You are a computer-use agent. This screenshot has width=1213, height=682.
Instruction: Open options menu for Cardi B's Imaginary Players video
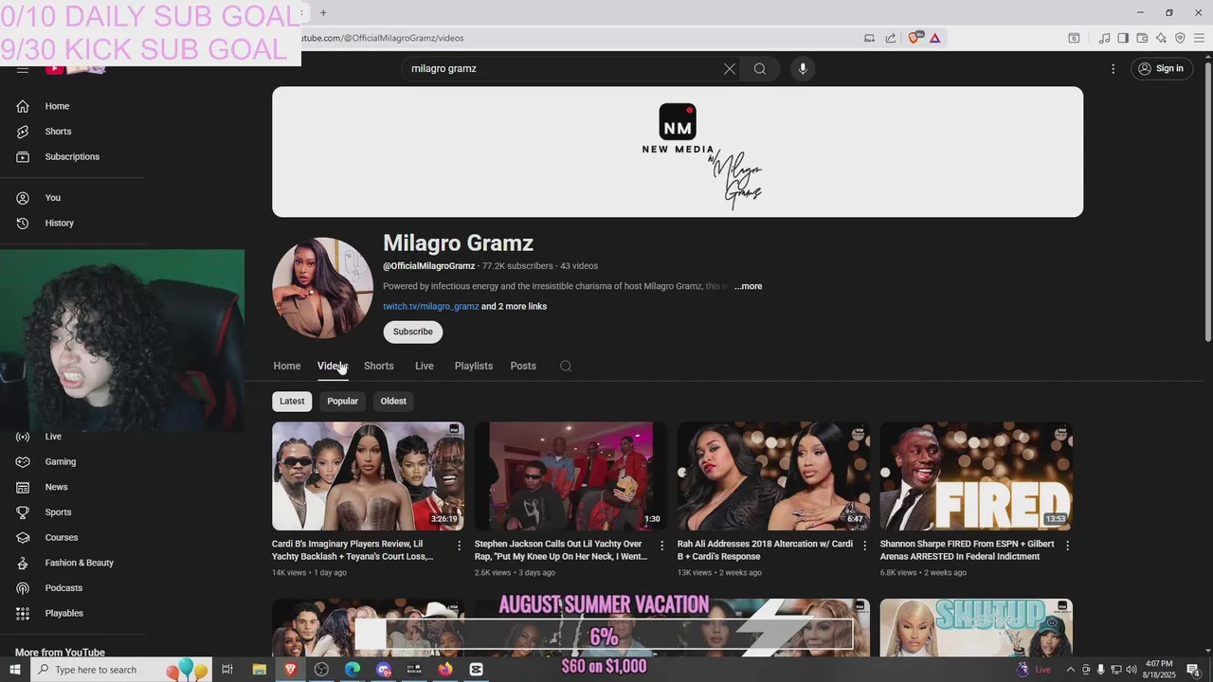(460, 546)
